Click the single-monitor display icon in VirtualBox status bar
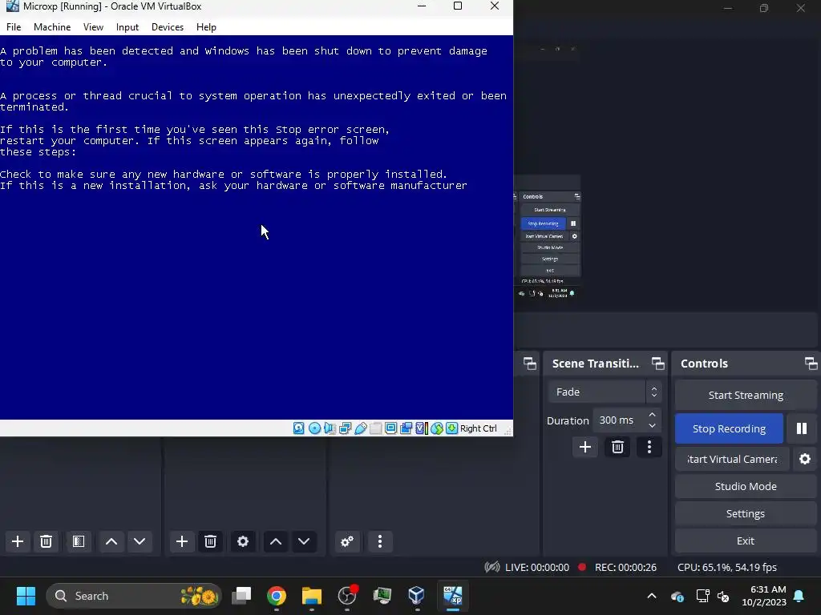This screenshot has width=821, height=615. click(390, 428)
